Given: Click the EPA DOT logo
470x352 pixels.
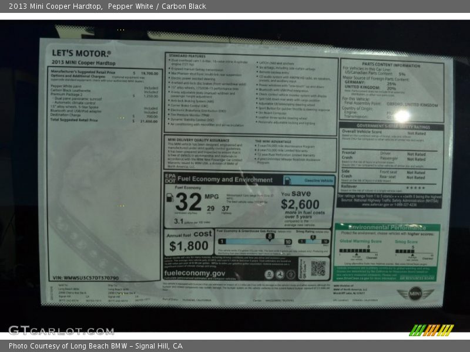Looking at the screenshot, I should [170, 178].
